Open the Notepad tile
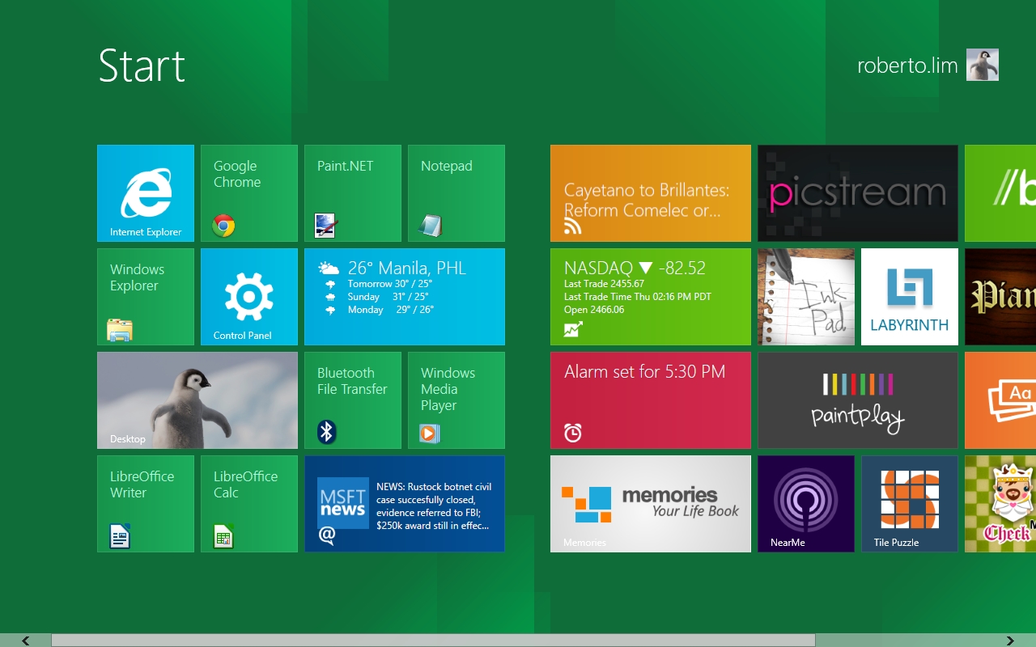Image resolution: width=1036 pixels, height=647 pixels. click(x=456, y=193)
